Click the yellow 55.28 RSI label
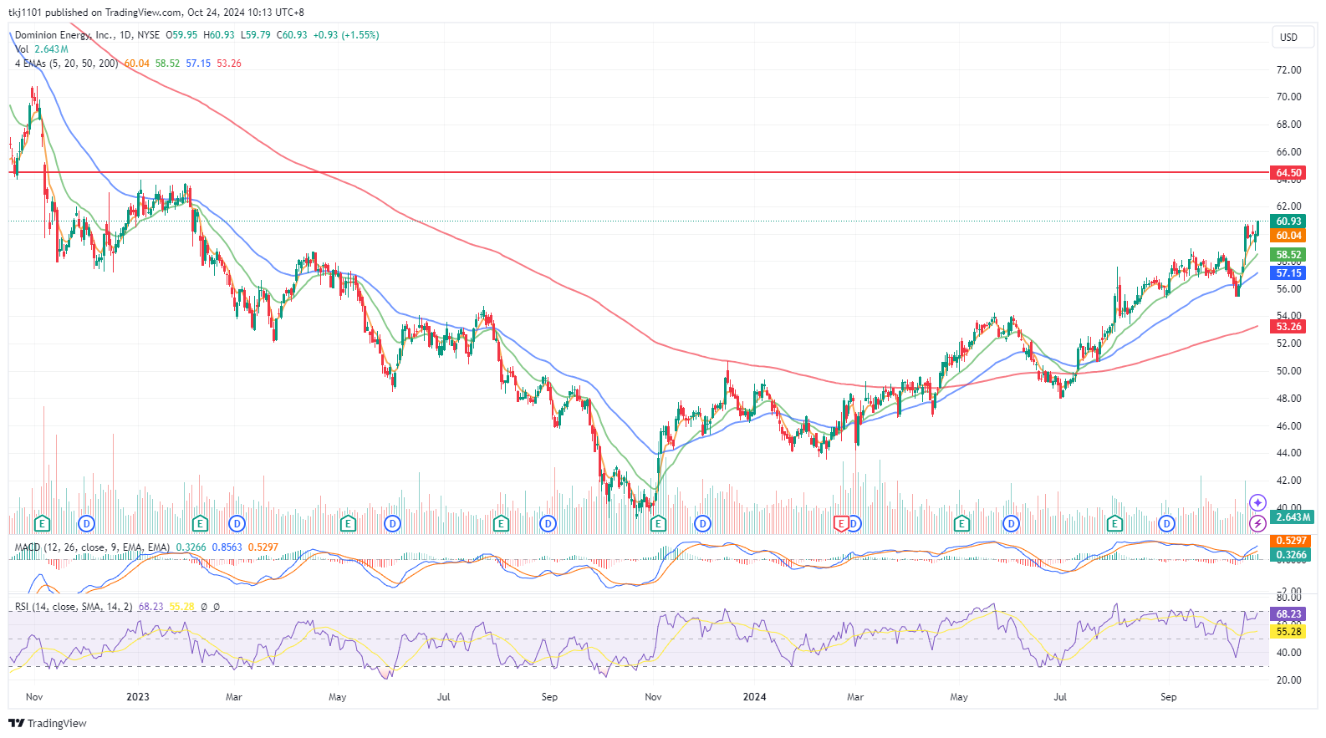Image resolution: width=1326 pixels, height=738 pixels. (1289, 632)
